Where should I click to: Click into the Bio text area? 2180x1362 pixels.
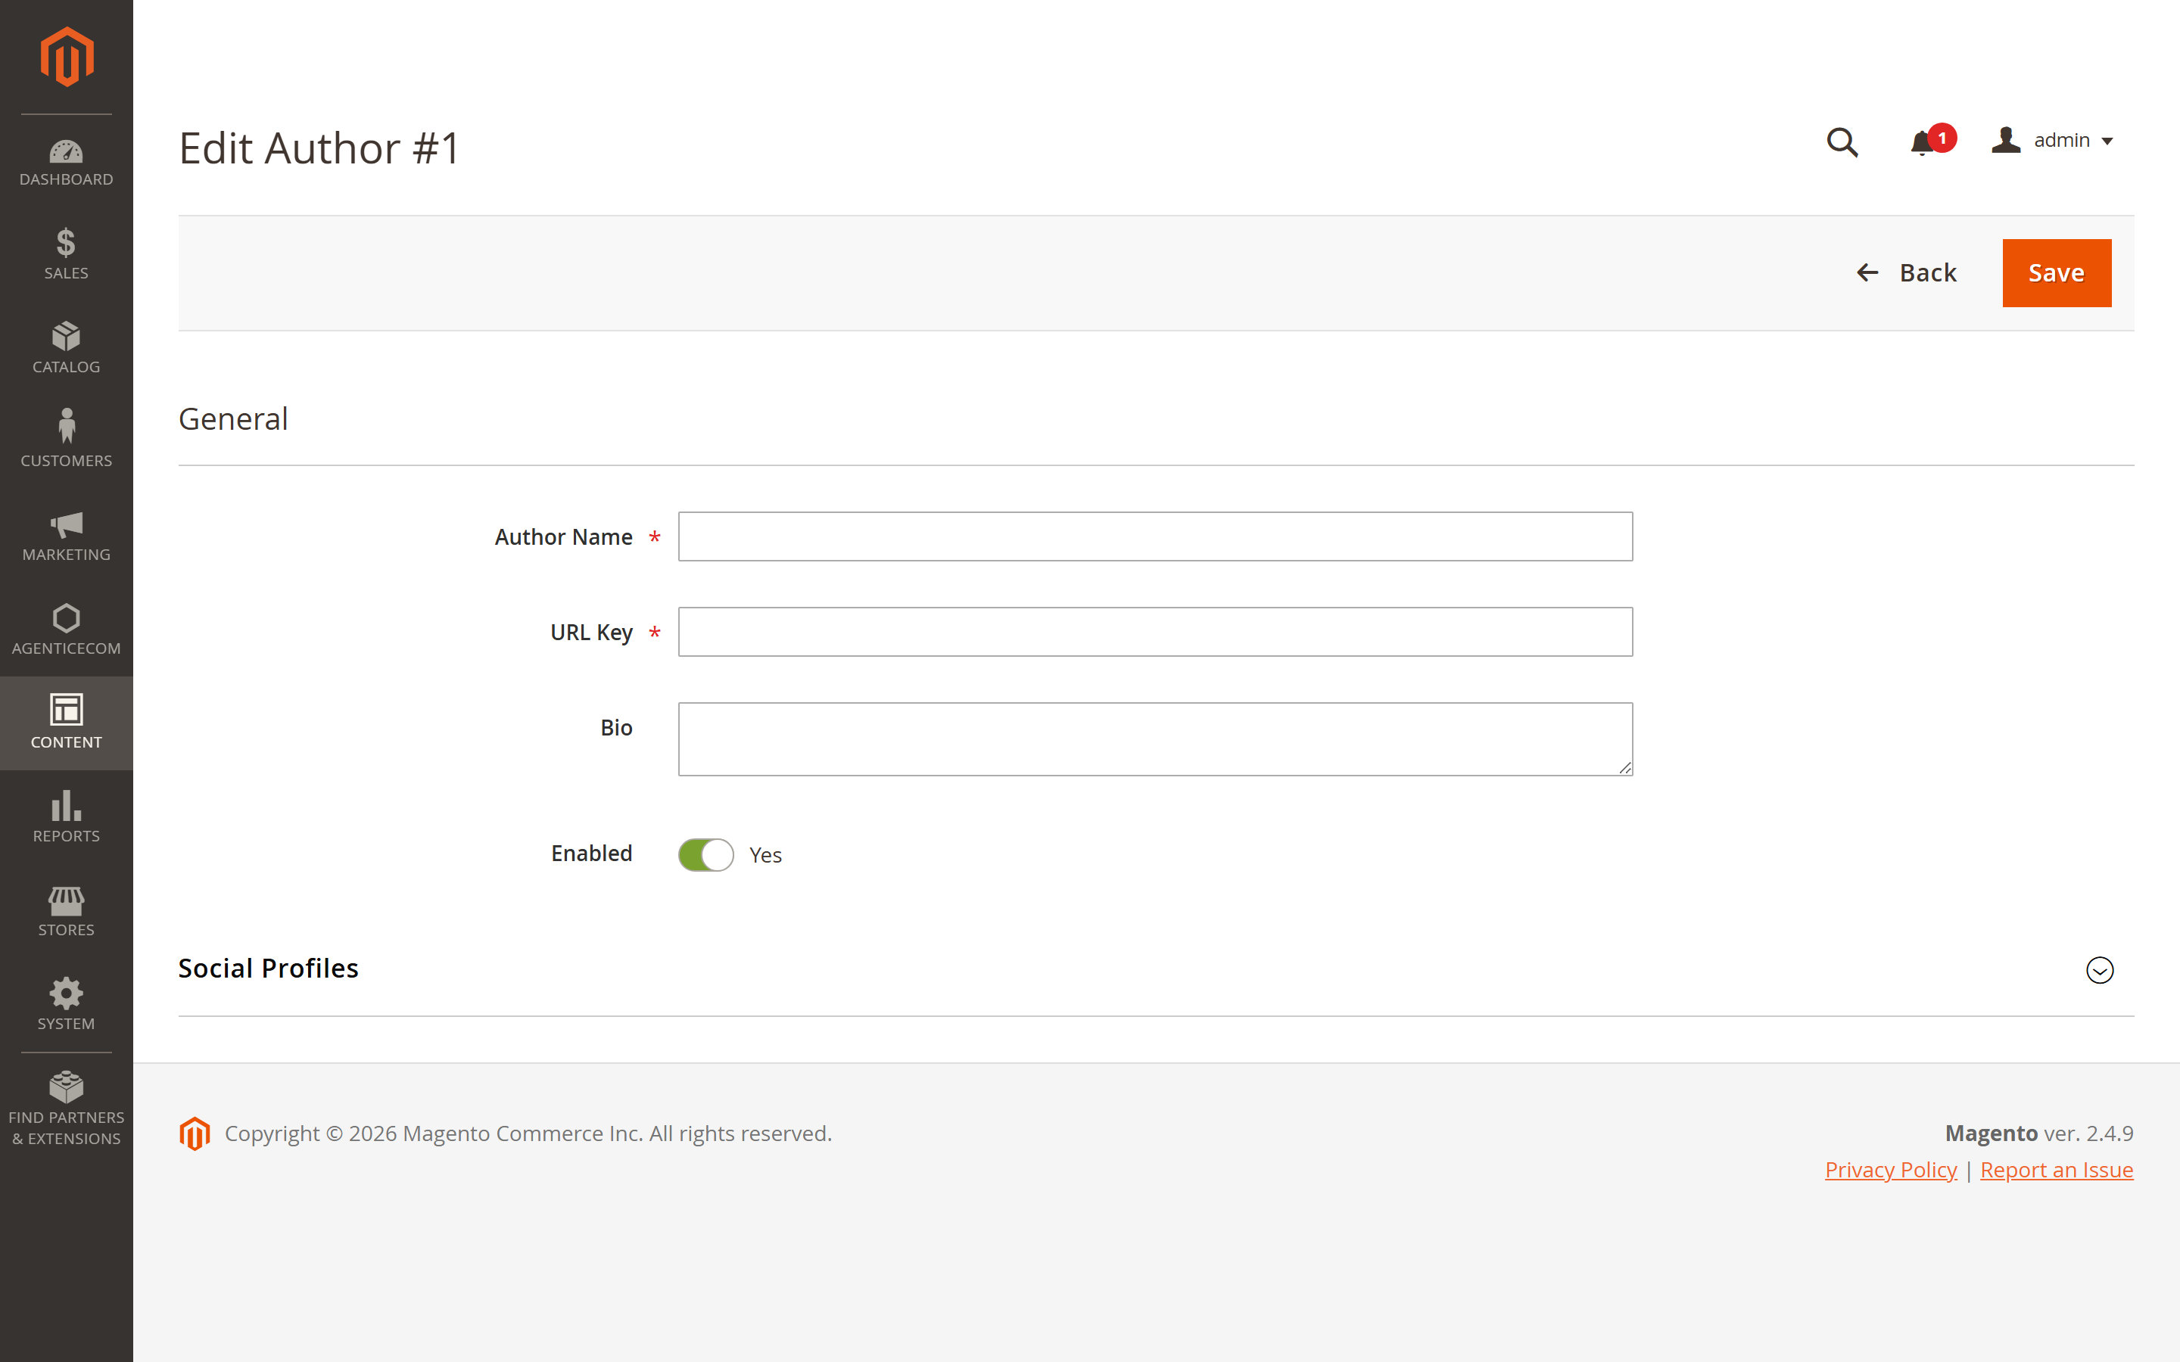[1155, 739]
